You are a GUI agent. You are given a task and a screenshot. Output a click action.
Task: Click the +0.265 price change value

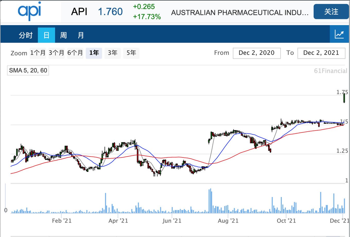[144, 7]
